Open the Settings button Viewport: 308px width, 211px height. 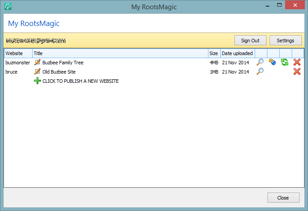pos(286,41)
